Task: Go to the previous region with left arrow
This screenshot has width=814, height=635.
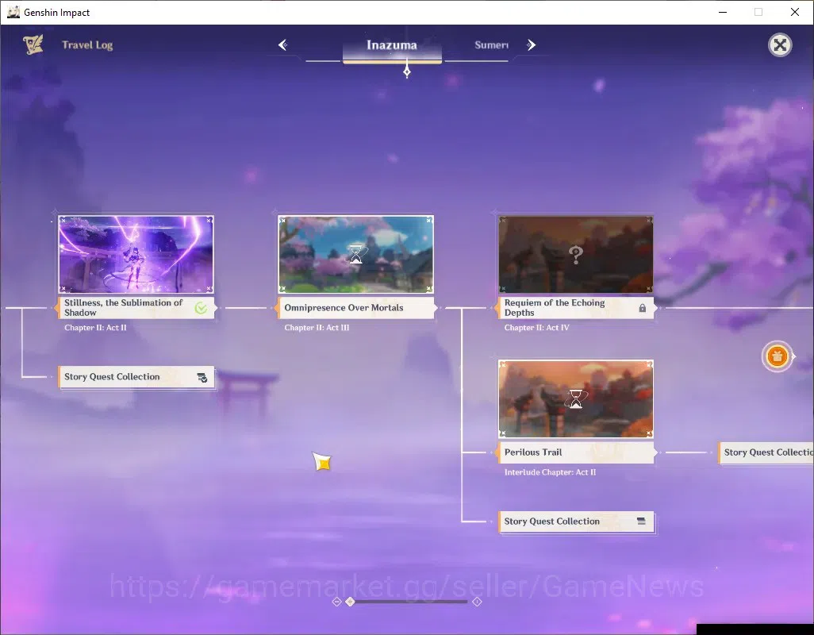Action: (282, 45)
